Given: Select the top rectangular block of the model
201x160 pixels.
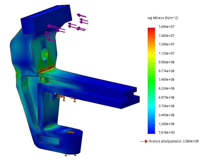Looking at the screenshot, I should pyautogui.click(x=46, y=19).
